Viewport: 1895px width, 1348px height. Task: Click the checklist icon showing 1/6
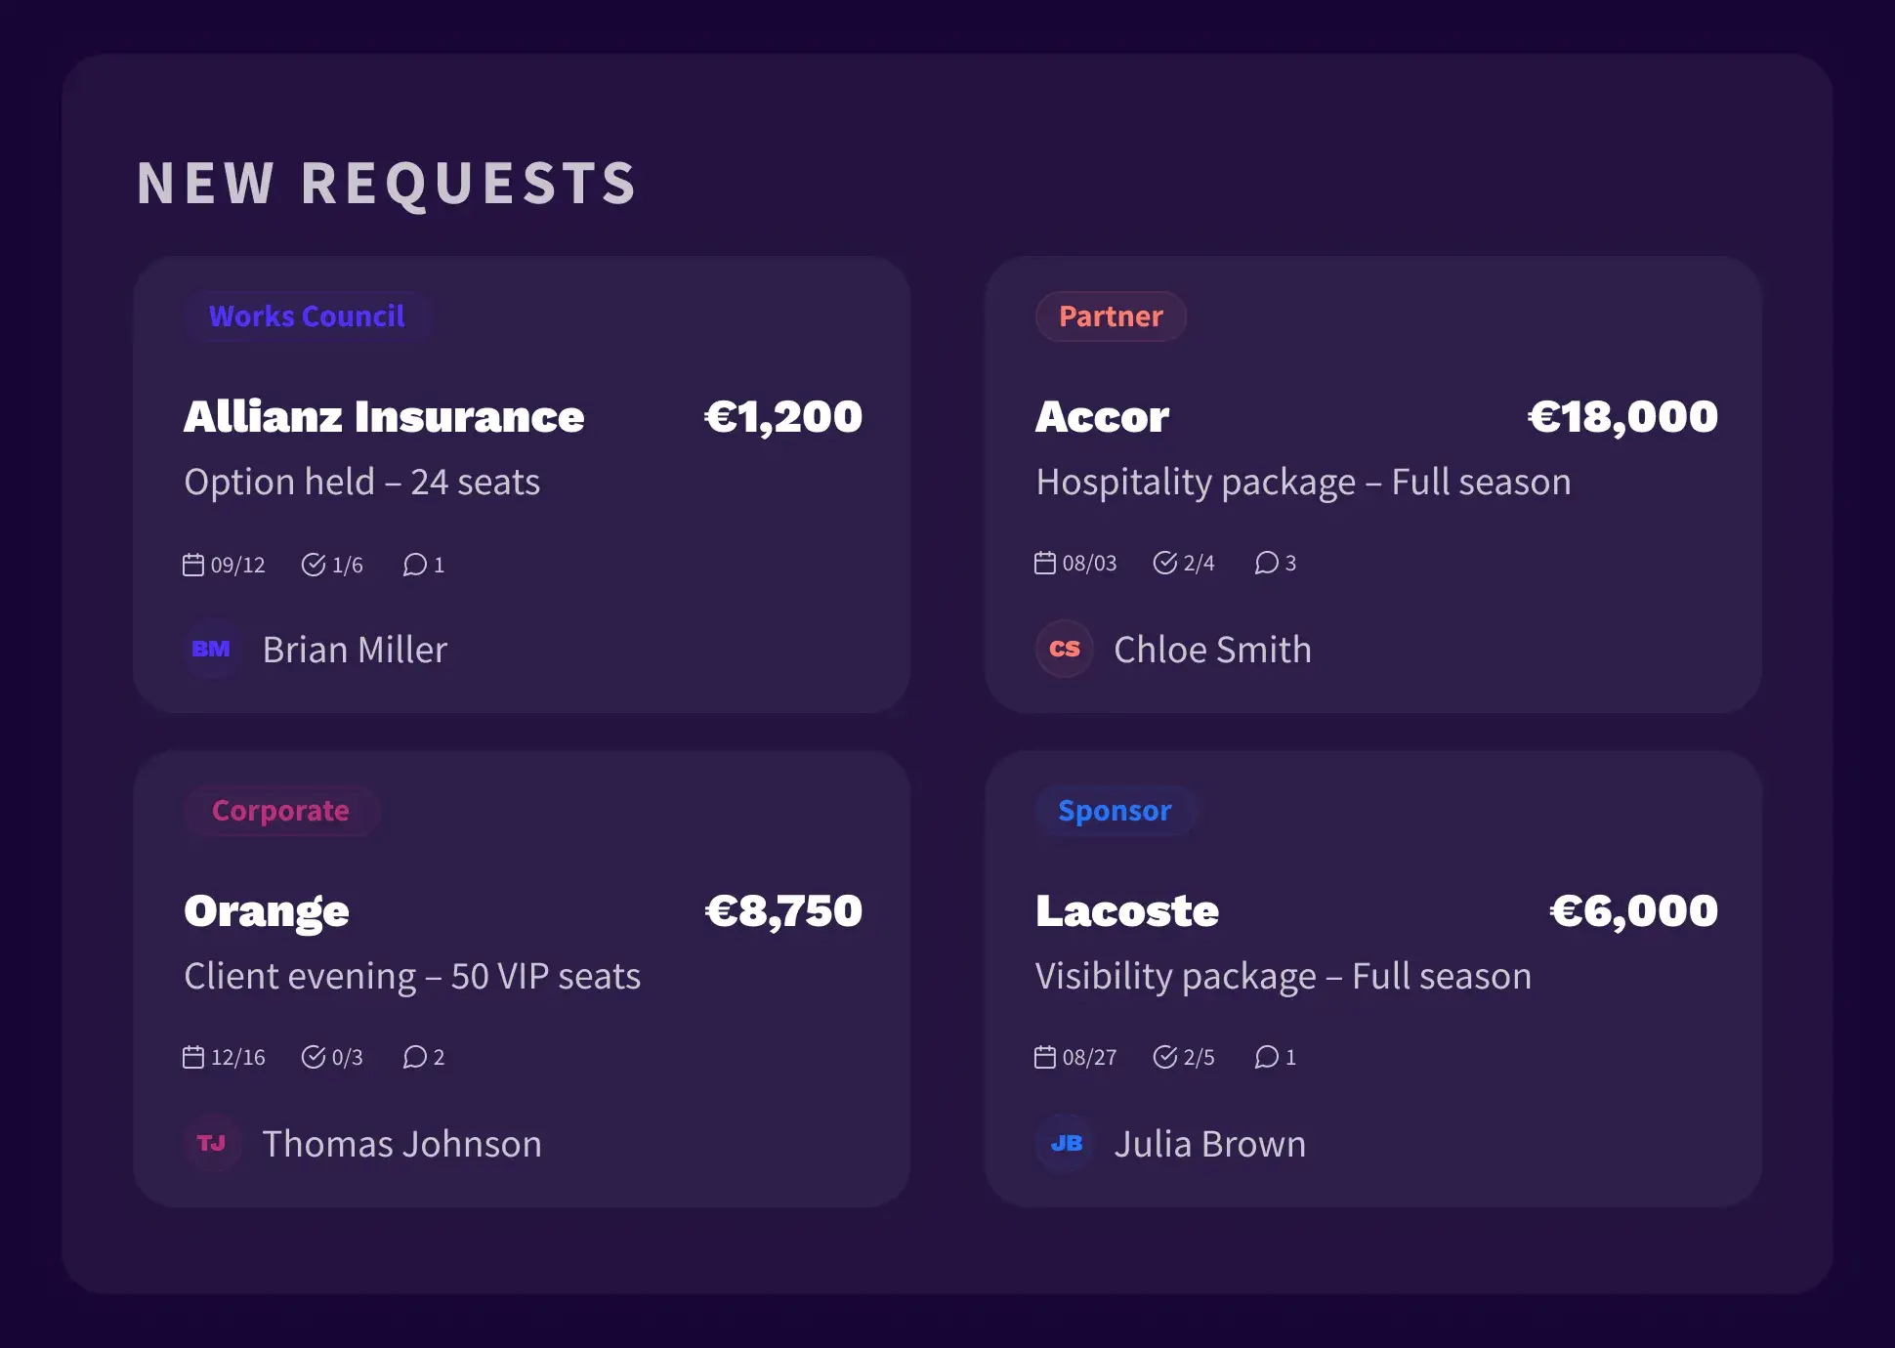coord(314,565)
